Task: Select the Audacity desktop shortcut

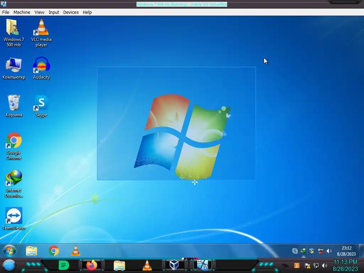Action: tap(41, 68)
